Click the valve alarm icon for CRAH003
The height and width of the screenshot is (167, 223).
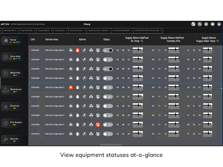[x=91, y=69]
